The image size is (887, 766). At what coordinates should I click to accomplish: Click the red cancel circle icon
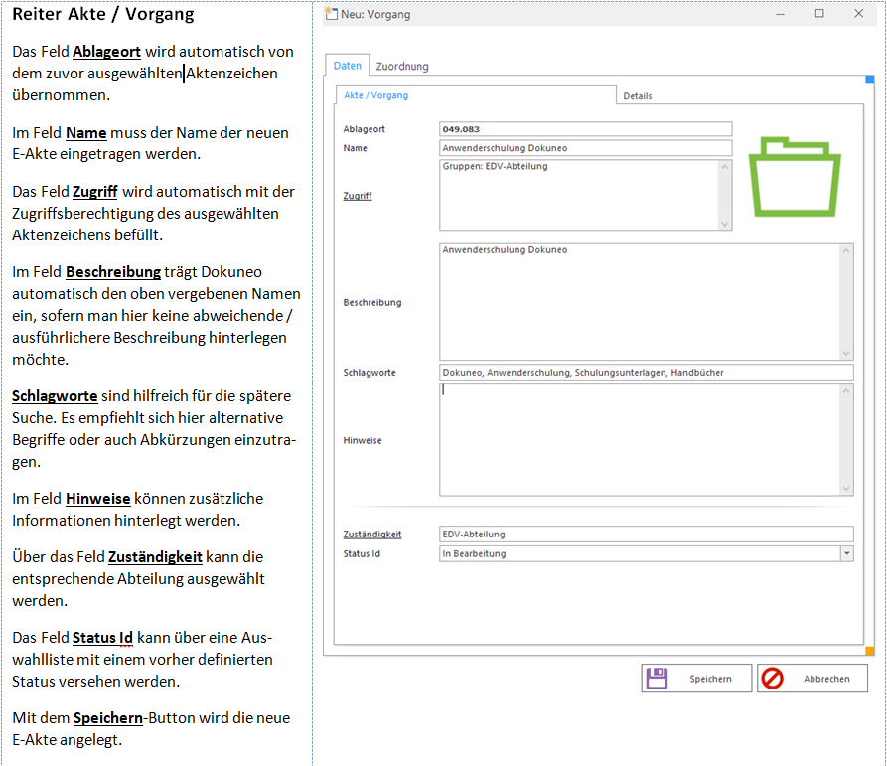pos(772,678)
